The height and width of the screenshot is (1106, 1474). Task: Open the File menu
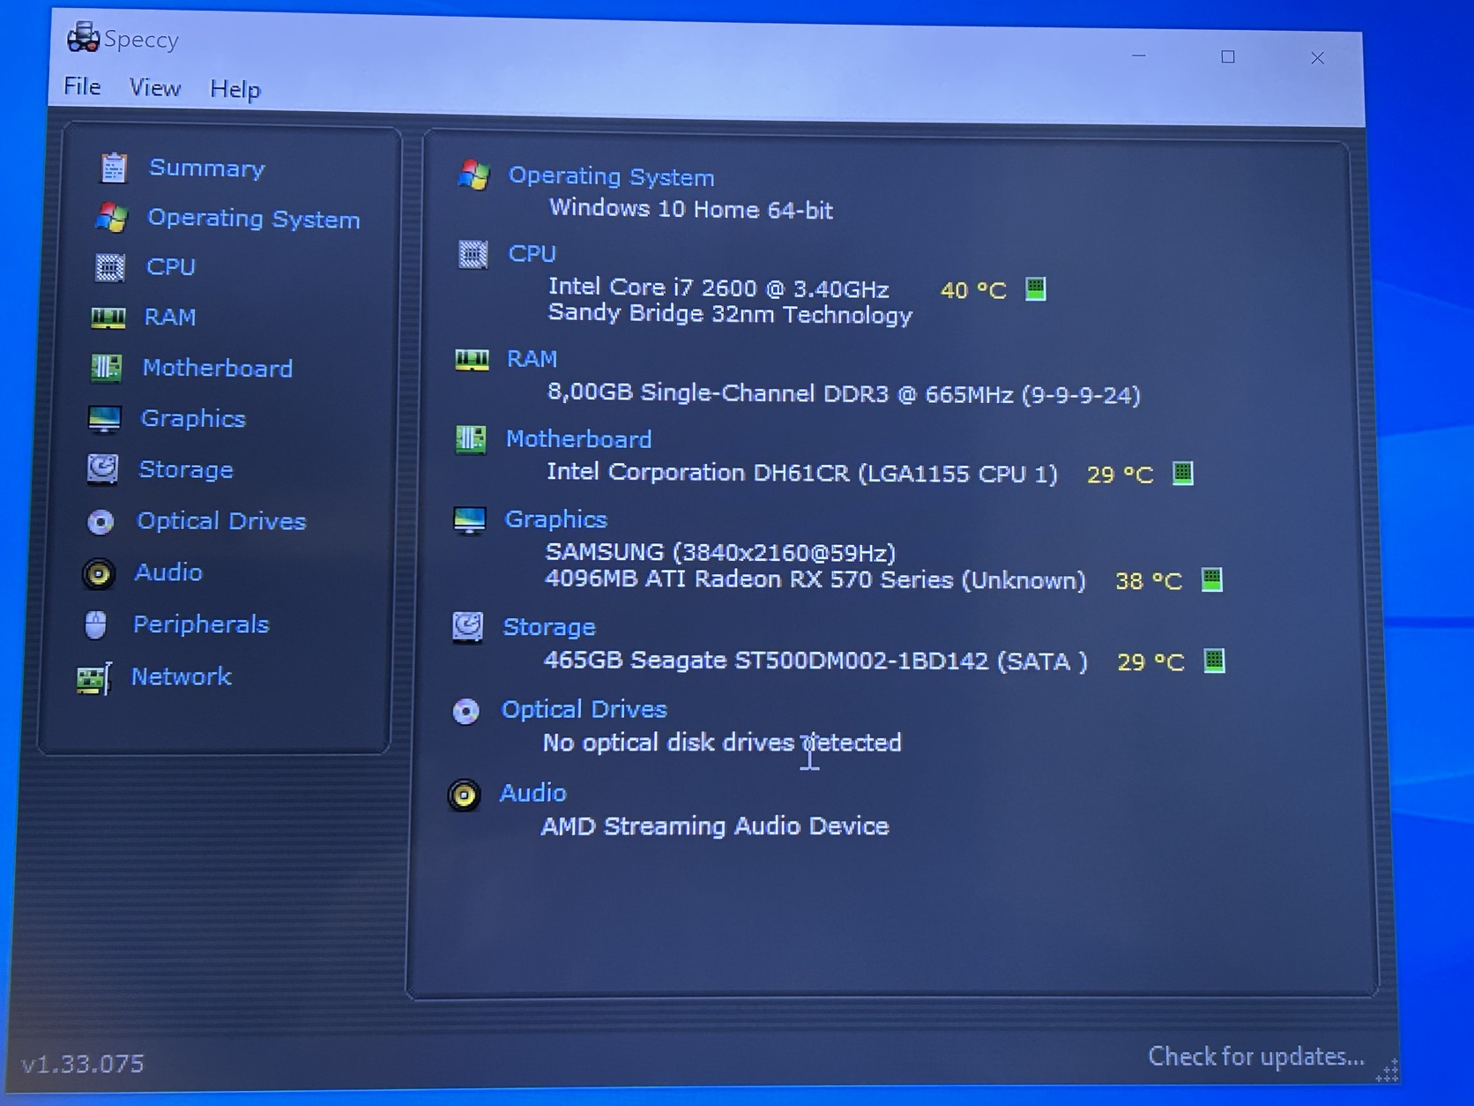82,86
